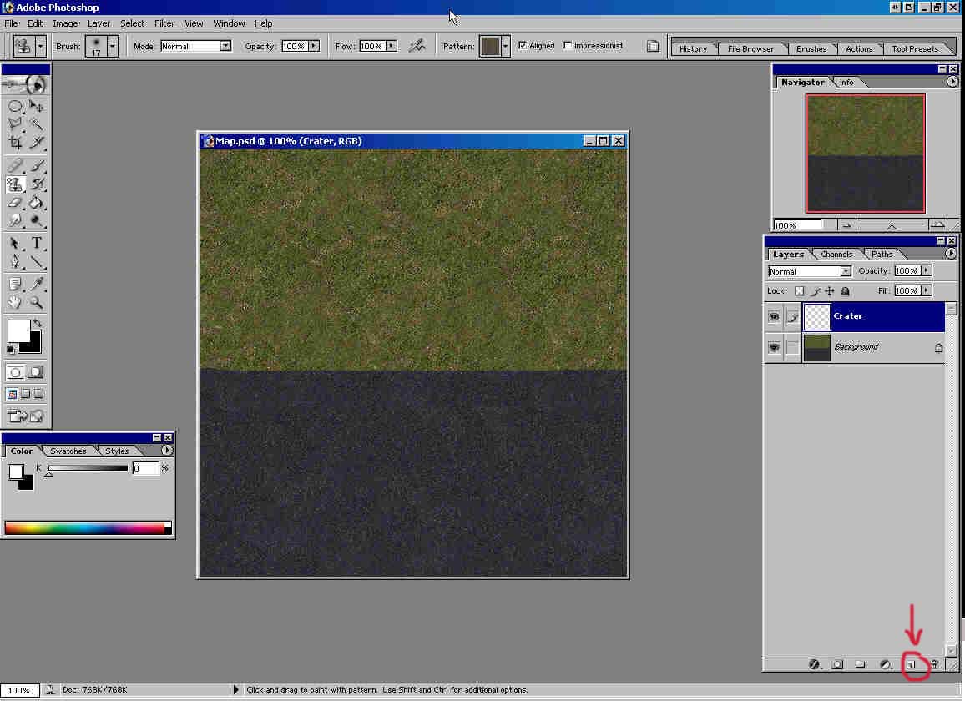Viewport: 965px width, 701px height.
Task: Open the File Browser palette tab
Action: [750, 49]
